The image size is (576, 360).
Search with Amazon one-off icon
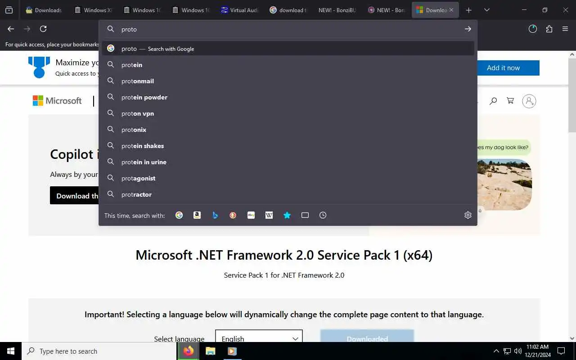[x=197, y=215]
